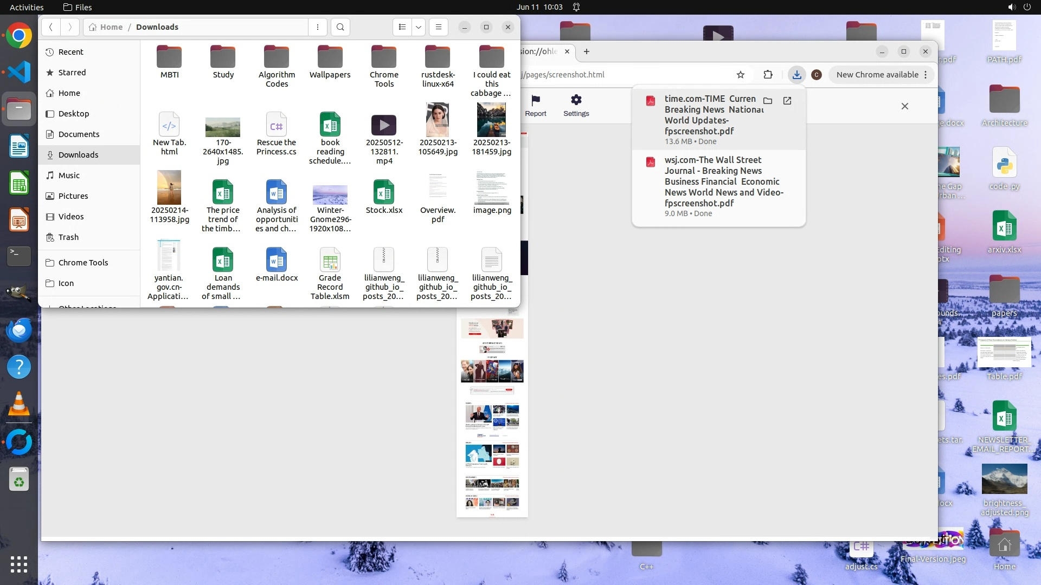Viewport: 1041px width, 585px height.
Task: Click New Chrome available button
Action: [x=877, y=75]
